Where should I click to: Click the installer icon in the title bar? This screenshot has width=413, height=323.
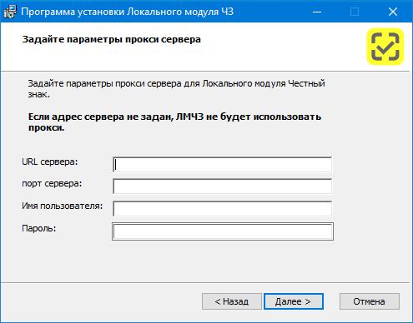coord(10,12)
